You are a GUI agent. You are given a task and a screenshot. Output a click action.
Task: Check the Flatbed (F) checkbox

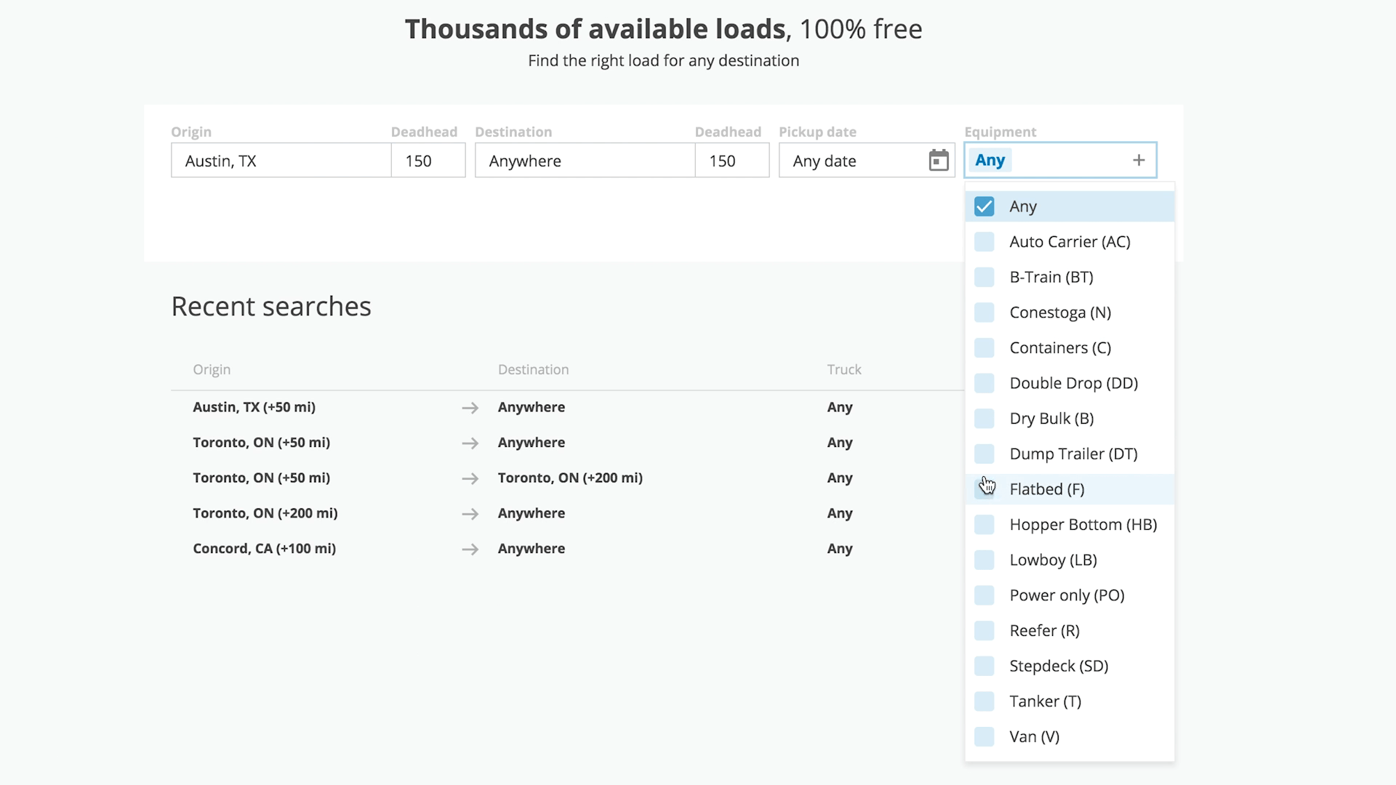tap(984, 489)
